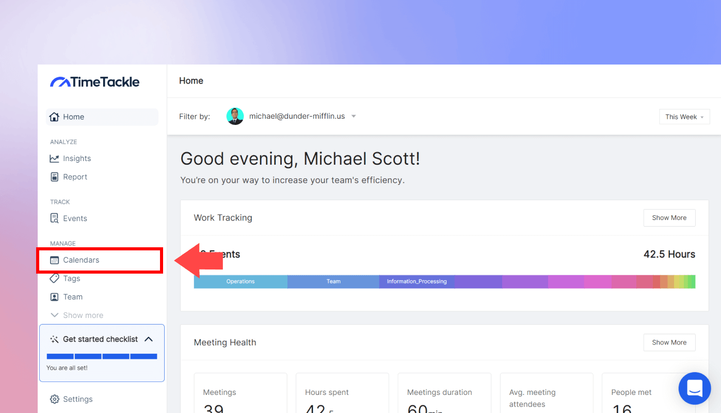
Task: Open the Home menu item
Action: point(102,117)
